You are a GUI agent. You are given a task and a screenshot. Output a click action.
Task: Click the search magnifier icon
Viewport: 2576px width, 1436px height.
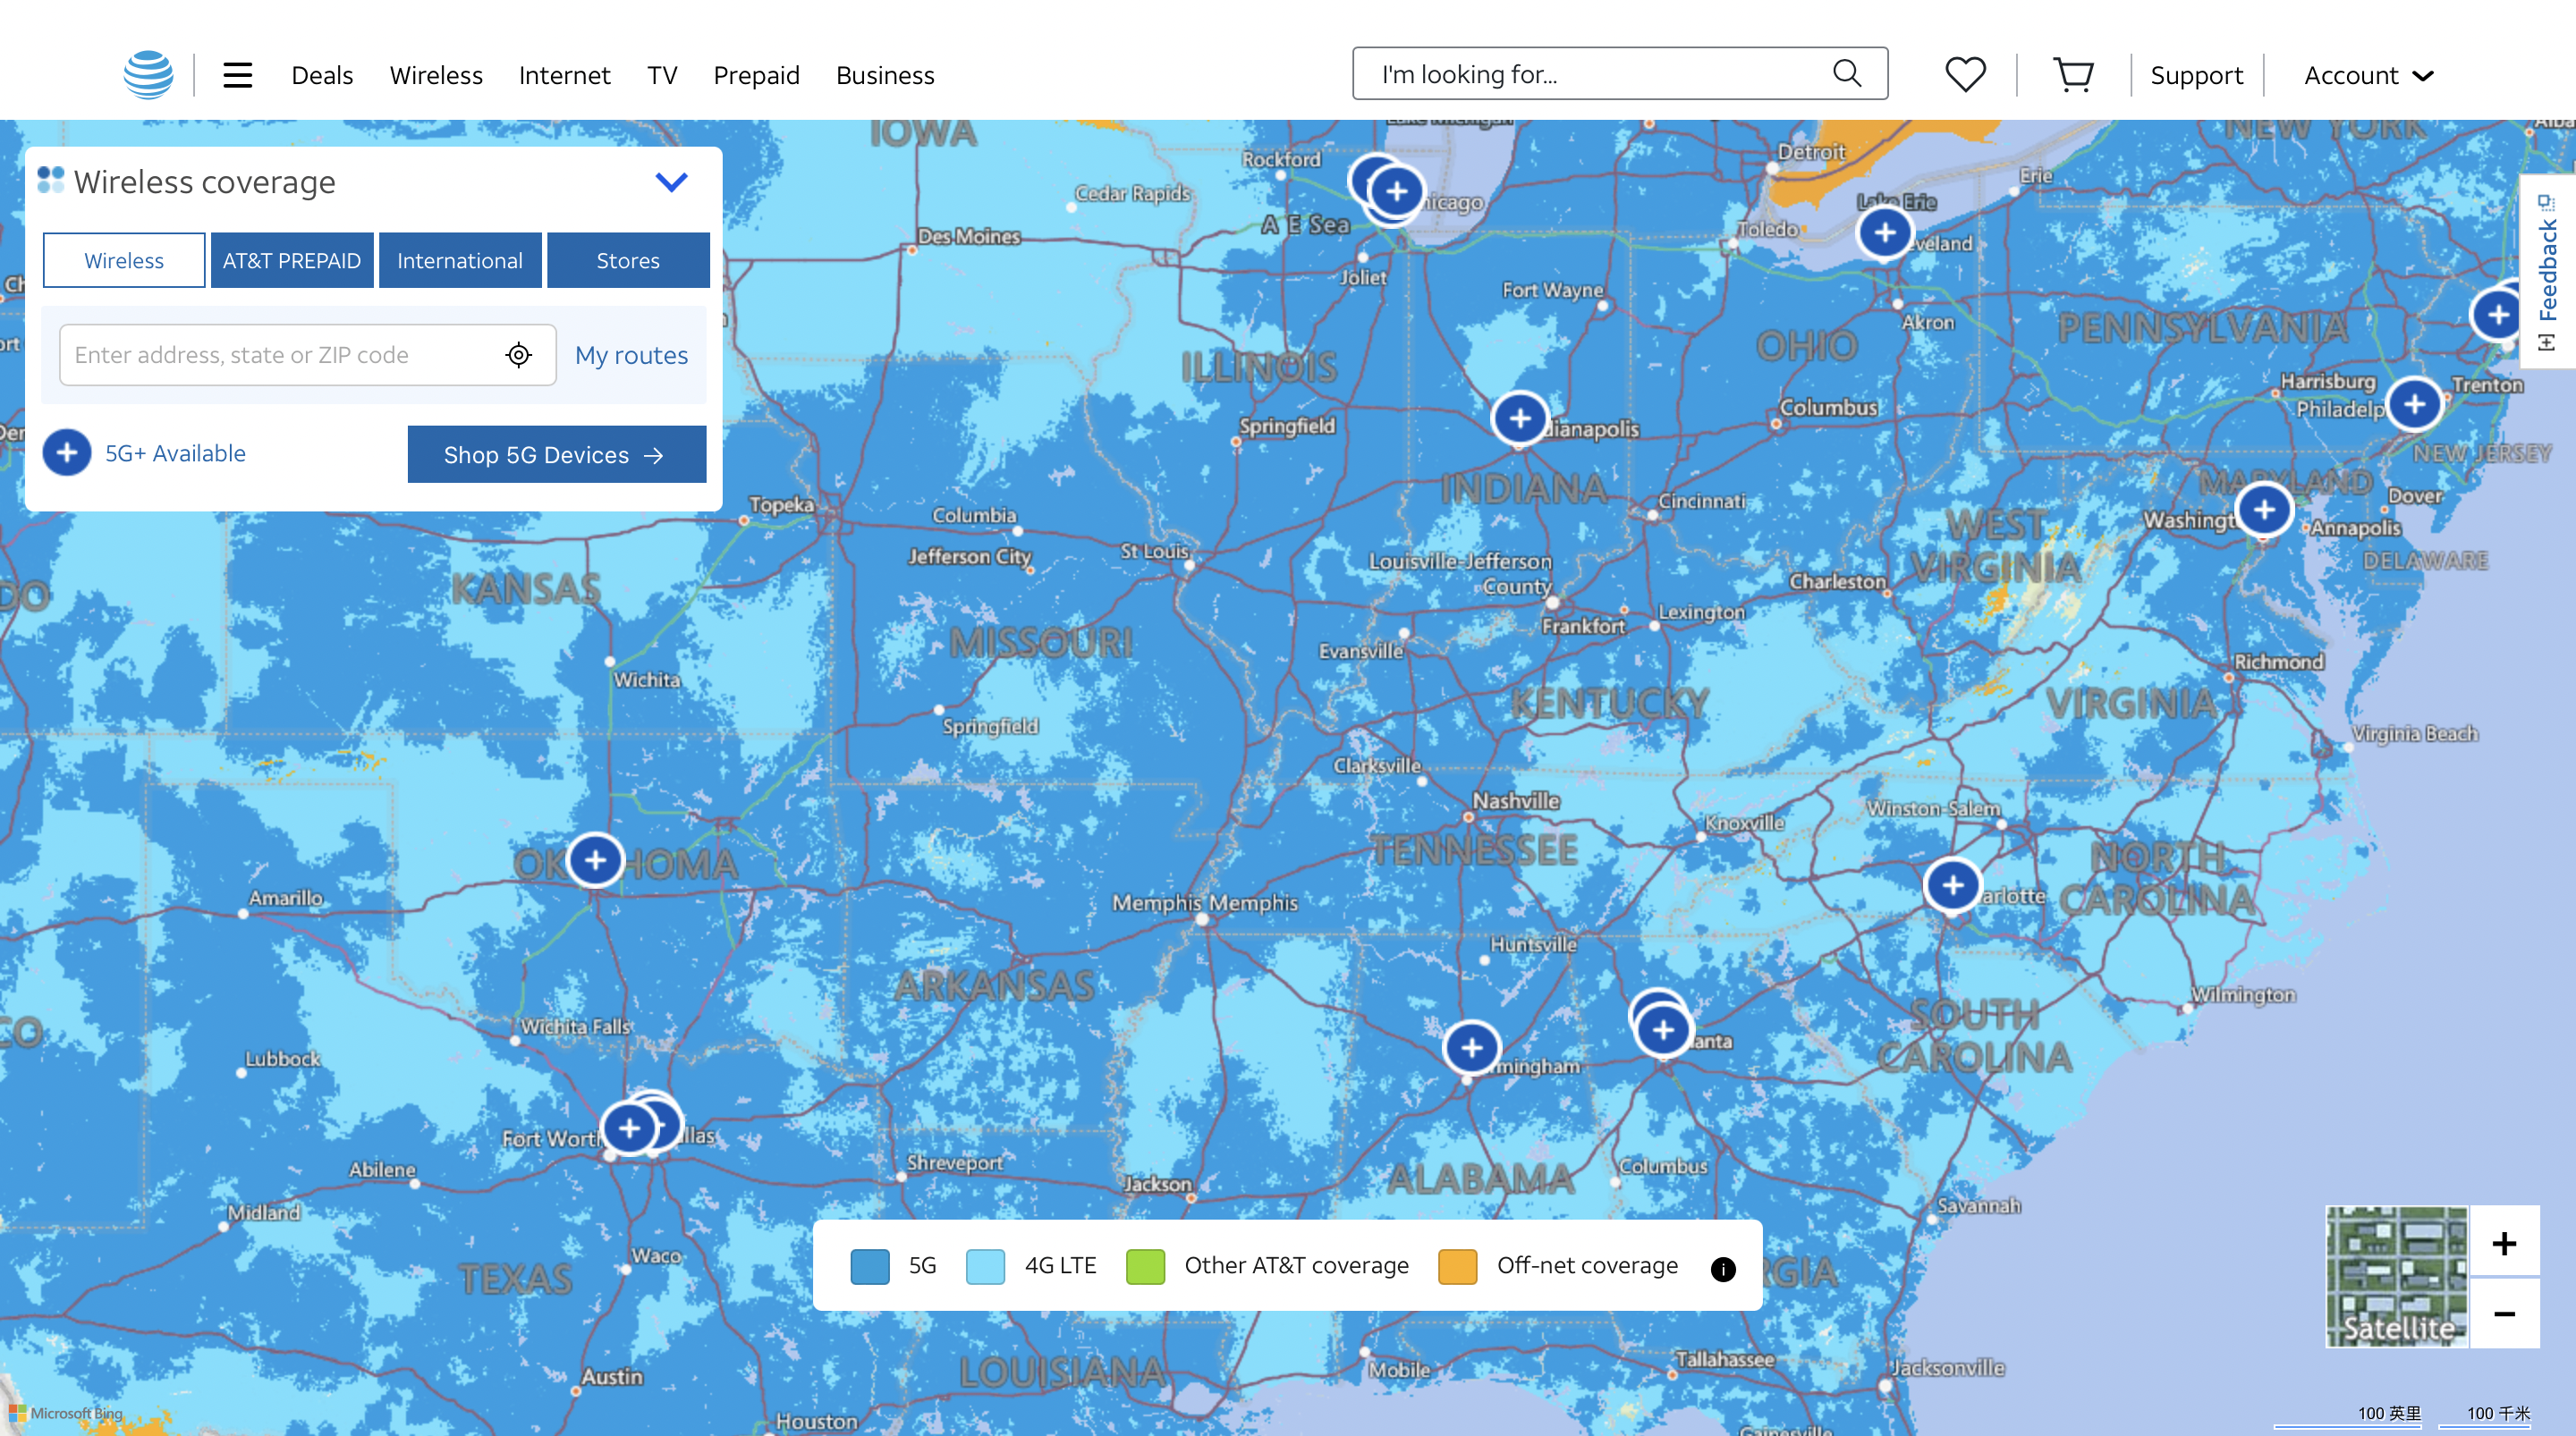pos(1846,73)
